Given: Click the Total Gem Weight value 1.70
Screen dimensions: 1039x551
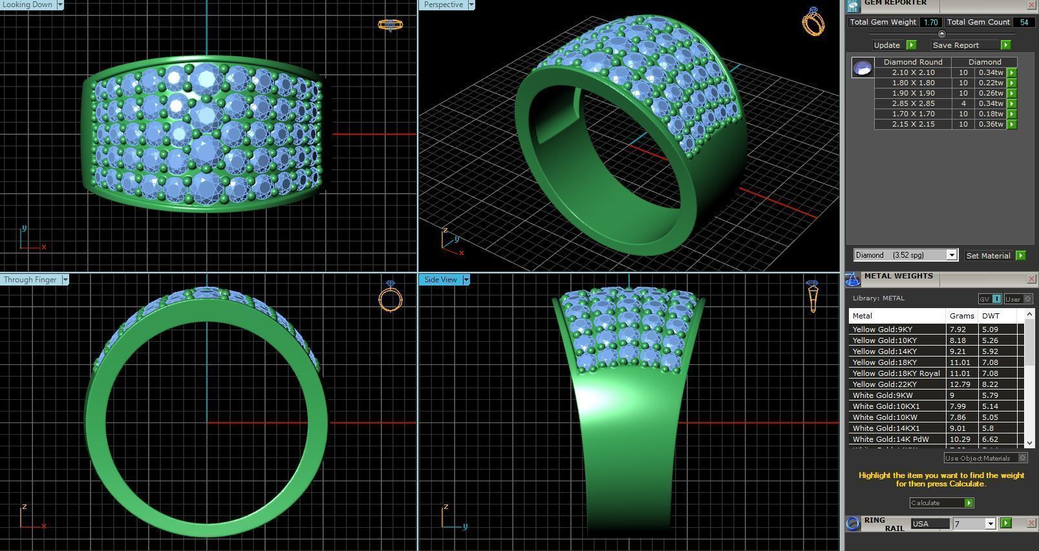Looking at the screenshot, I should 930,22.
